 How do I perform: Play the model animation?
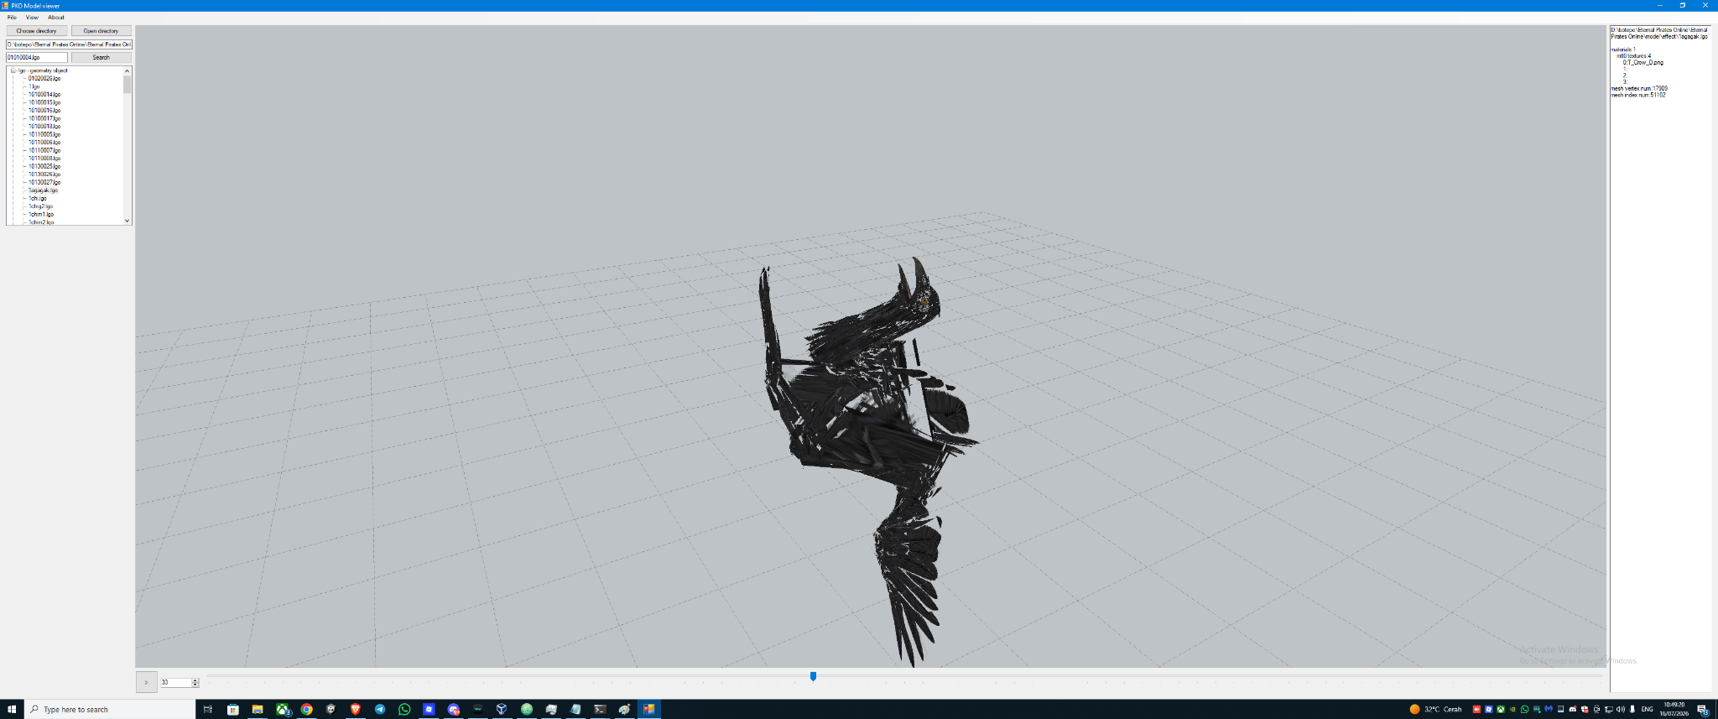[x=146, y=682]
